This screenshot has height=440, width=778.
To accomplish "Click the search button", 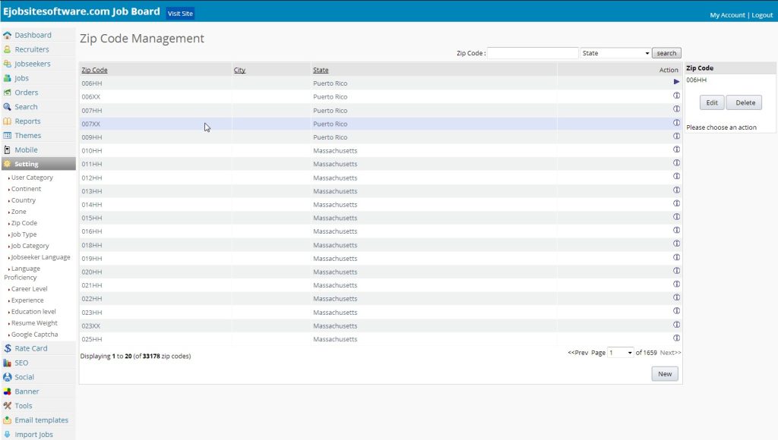I will pos(666,53).
